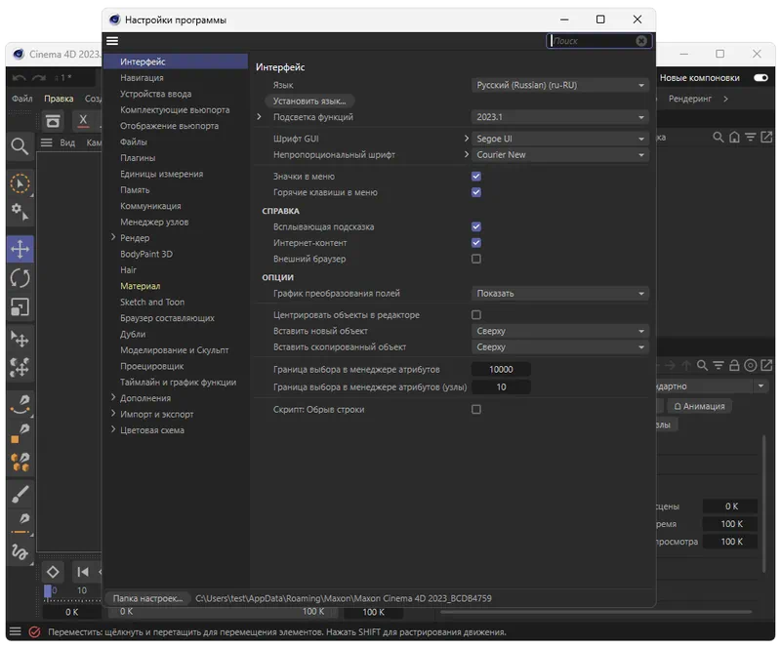Screen dimensions: 781x648
Task: Open the Рендеринг menu
Action: [x=690, y=99]
